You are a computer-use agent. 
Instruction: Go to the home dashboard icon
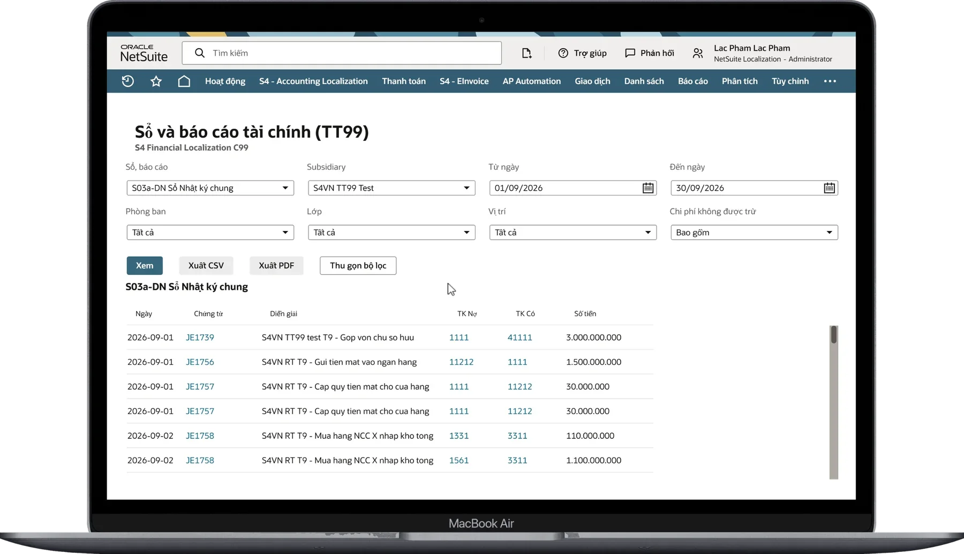[184, 81]
